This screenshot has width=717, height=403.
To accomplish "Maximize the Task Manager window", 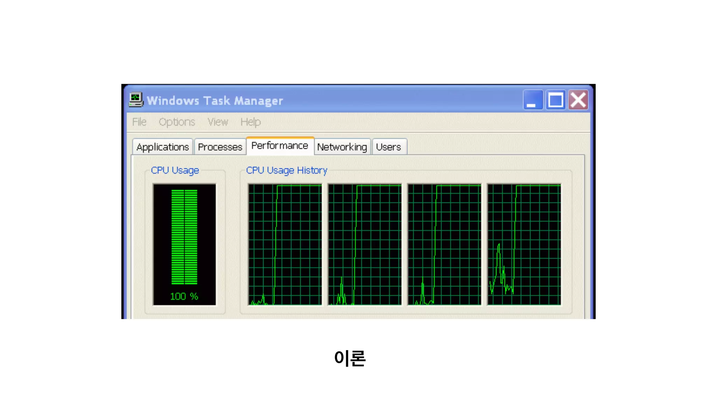I will pyautogui.click(x=556, y=100).
